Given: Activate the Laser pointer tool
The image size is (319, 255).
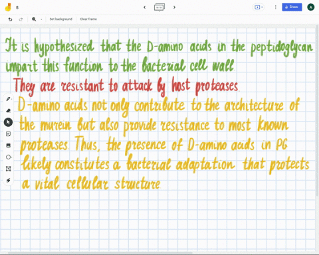Looking at the screenshot, I should tap(8, 181).
